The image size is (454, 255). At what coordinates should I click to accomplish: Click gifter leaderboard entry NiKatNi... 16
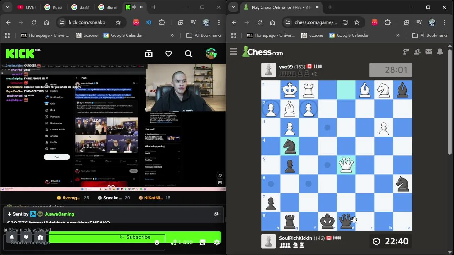(154, 198)
